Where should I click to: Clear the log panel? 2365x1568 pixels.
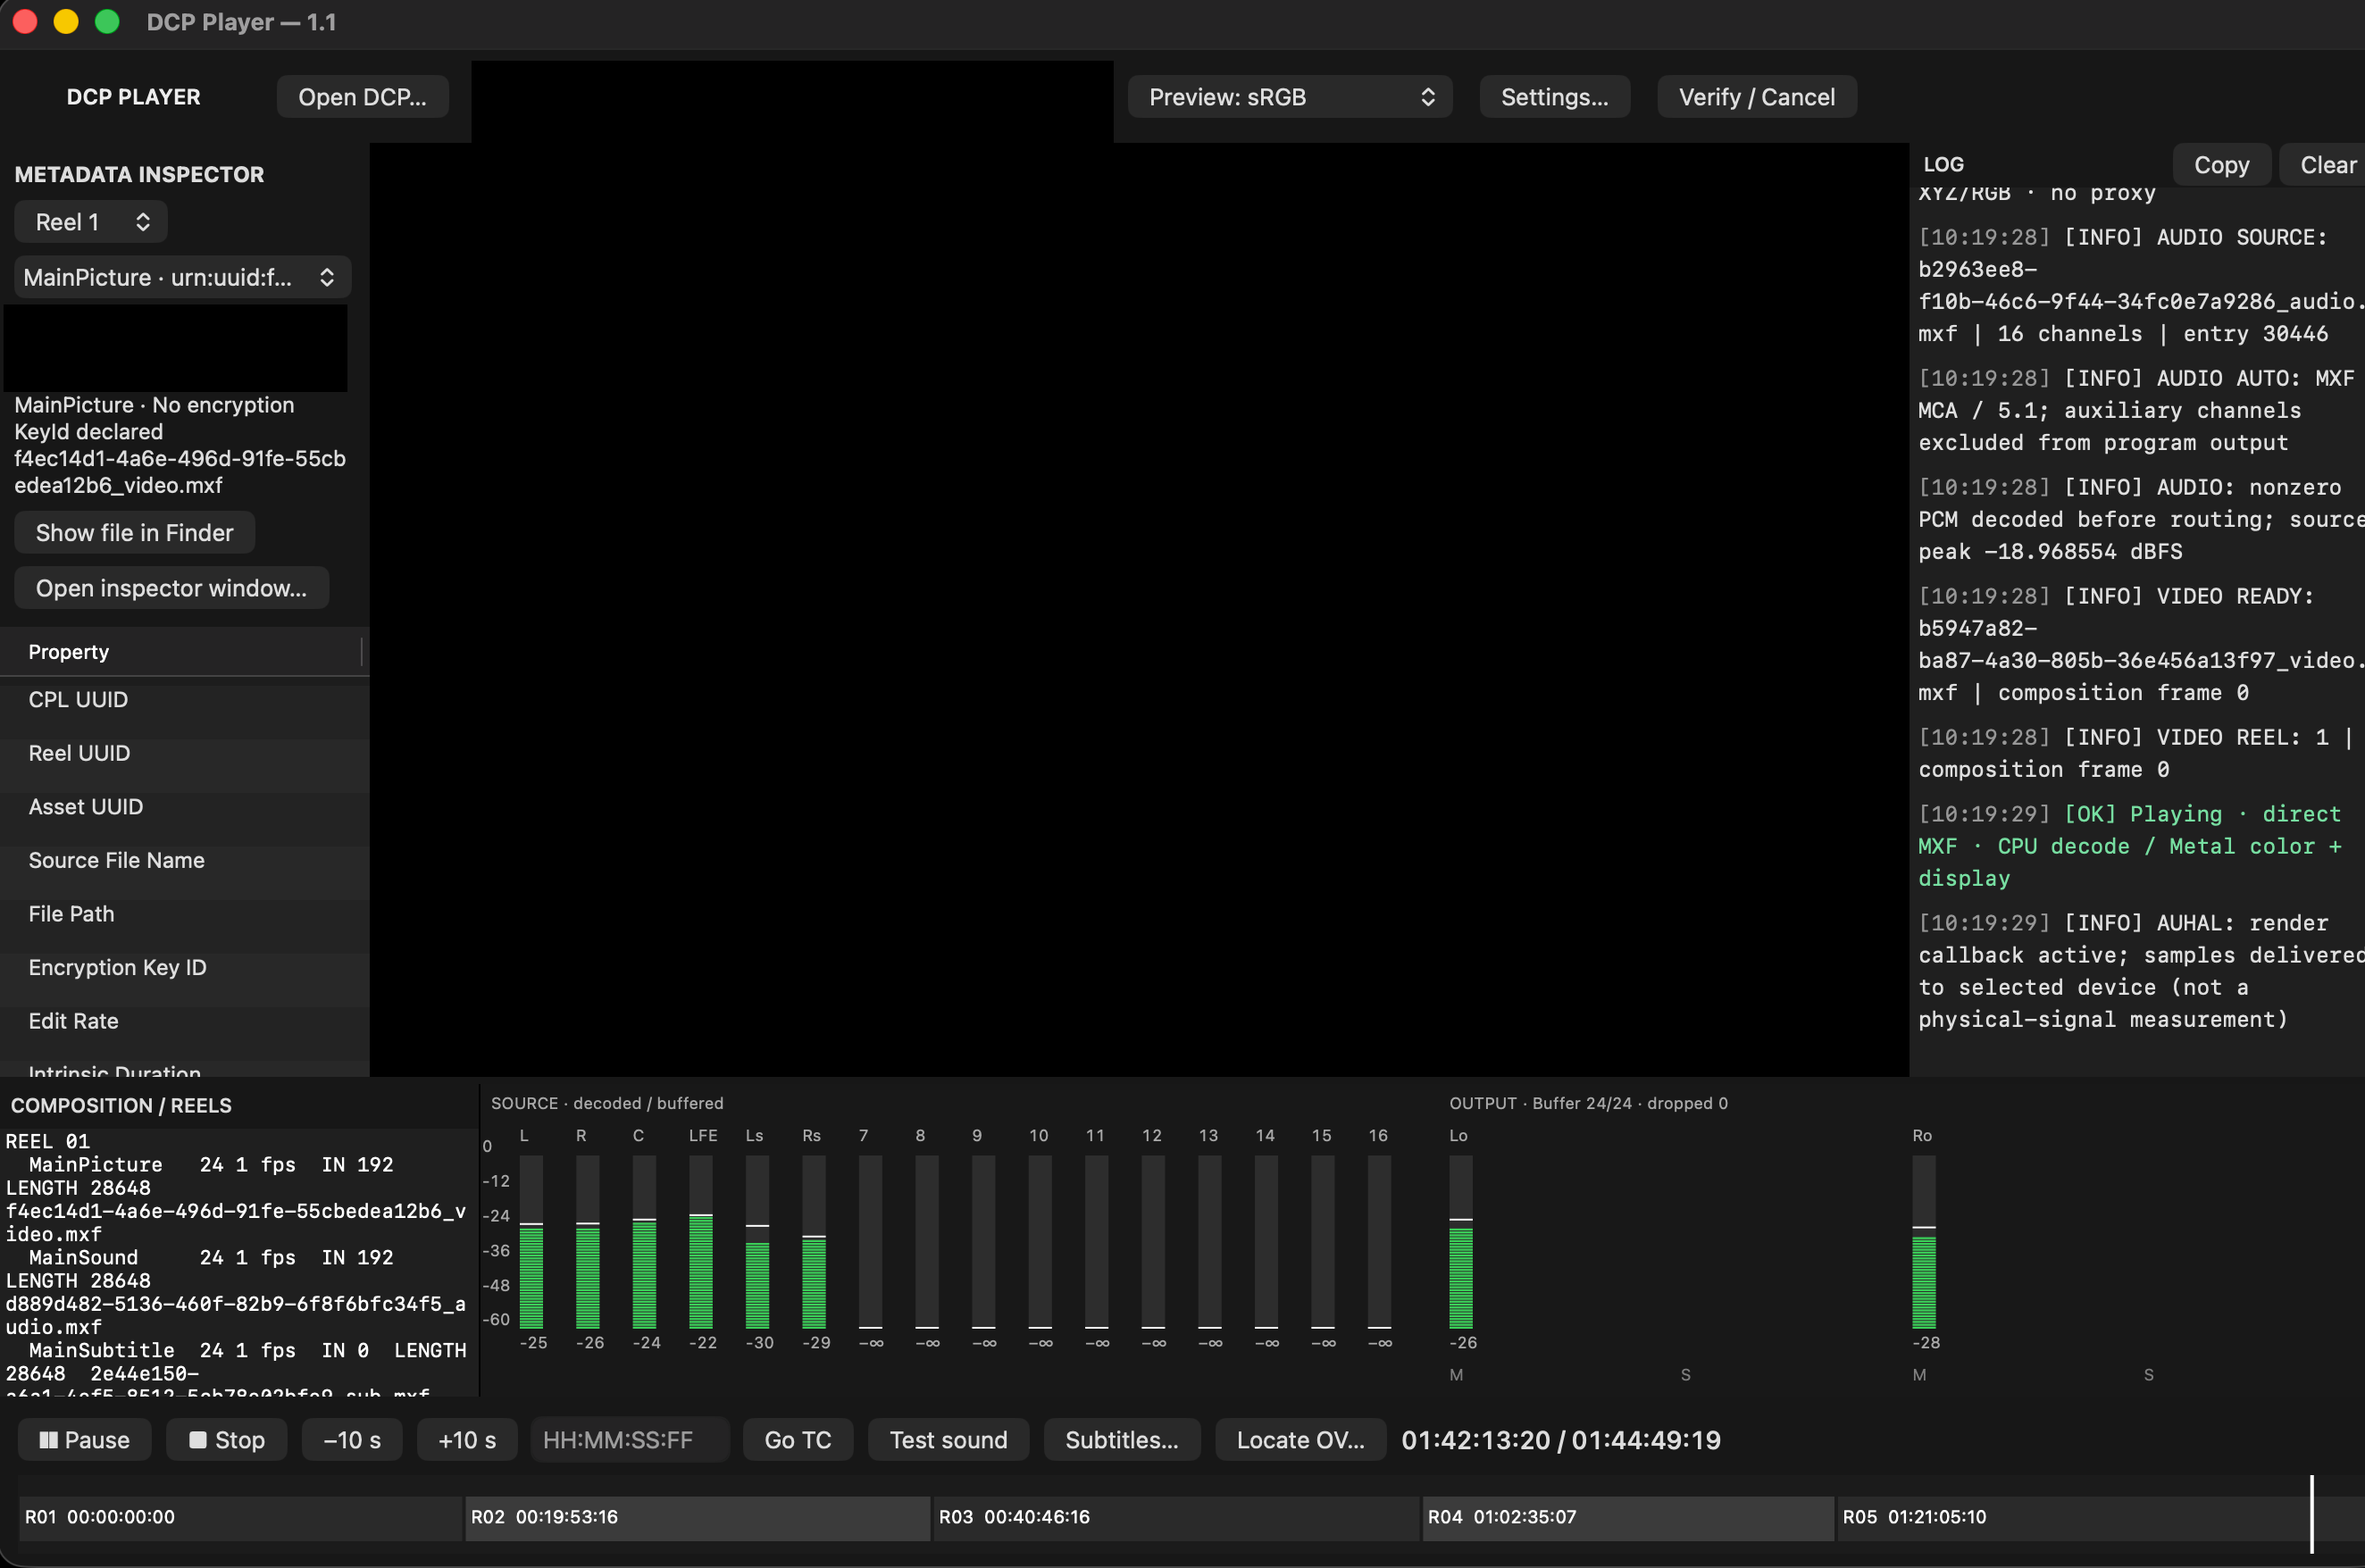click(x=2326, y=165)
